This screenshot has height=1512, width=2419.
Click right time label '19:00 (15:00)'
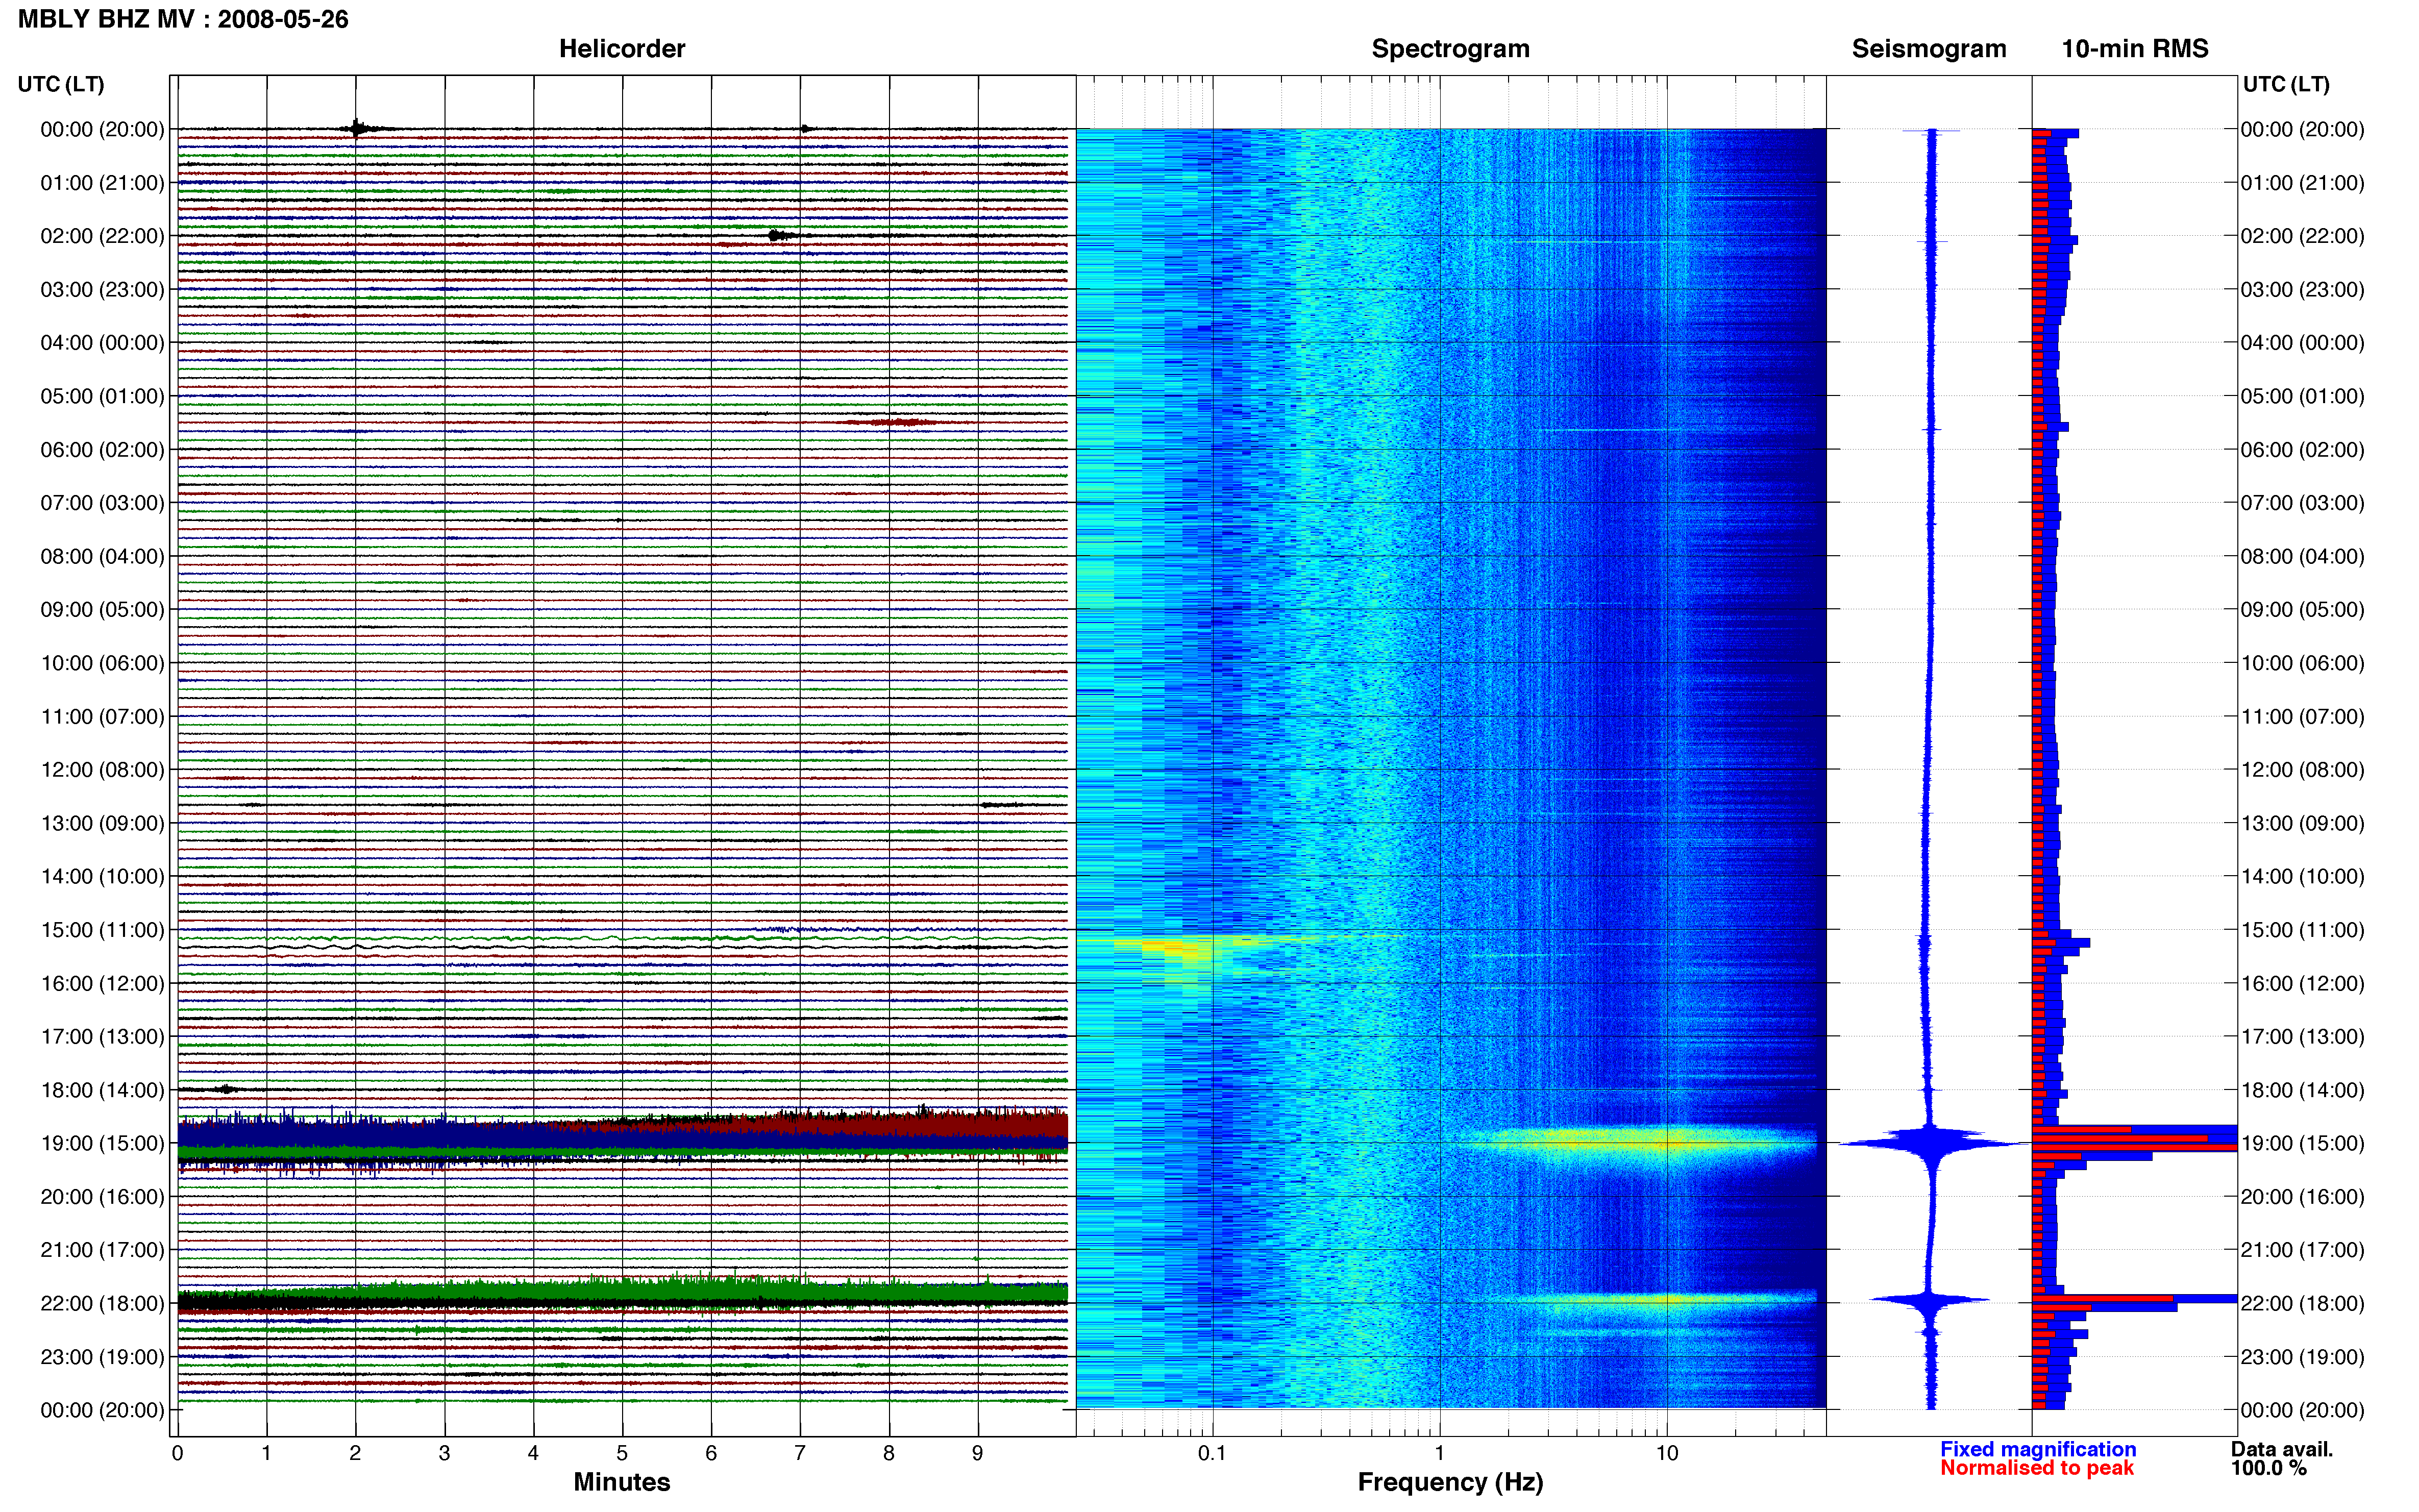[2303, 1143]
